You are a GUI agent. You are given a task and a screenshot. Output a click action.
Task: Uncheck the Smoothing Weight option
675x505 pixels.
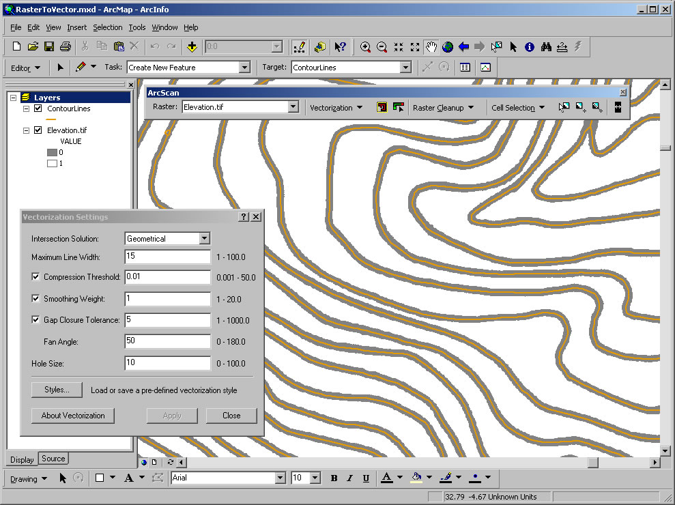pos(36,299)
